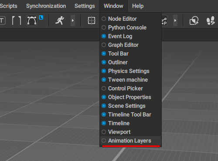
Task: Hide the Timeline Tool Bar
Action: (131, 114)
